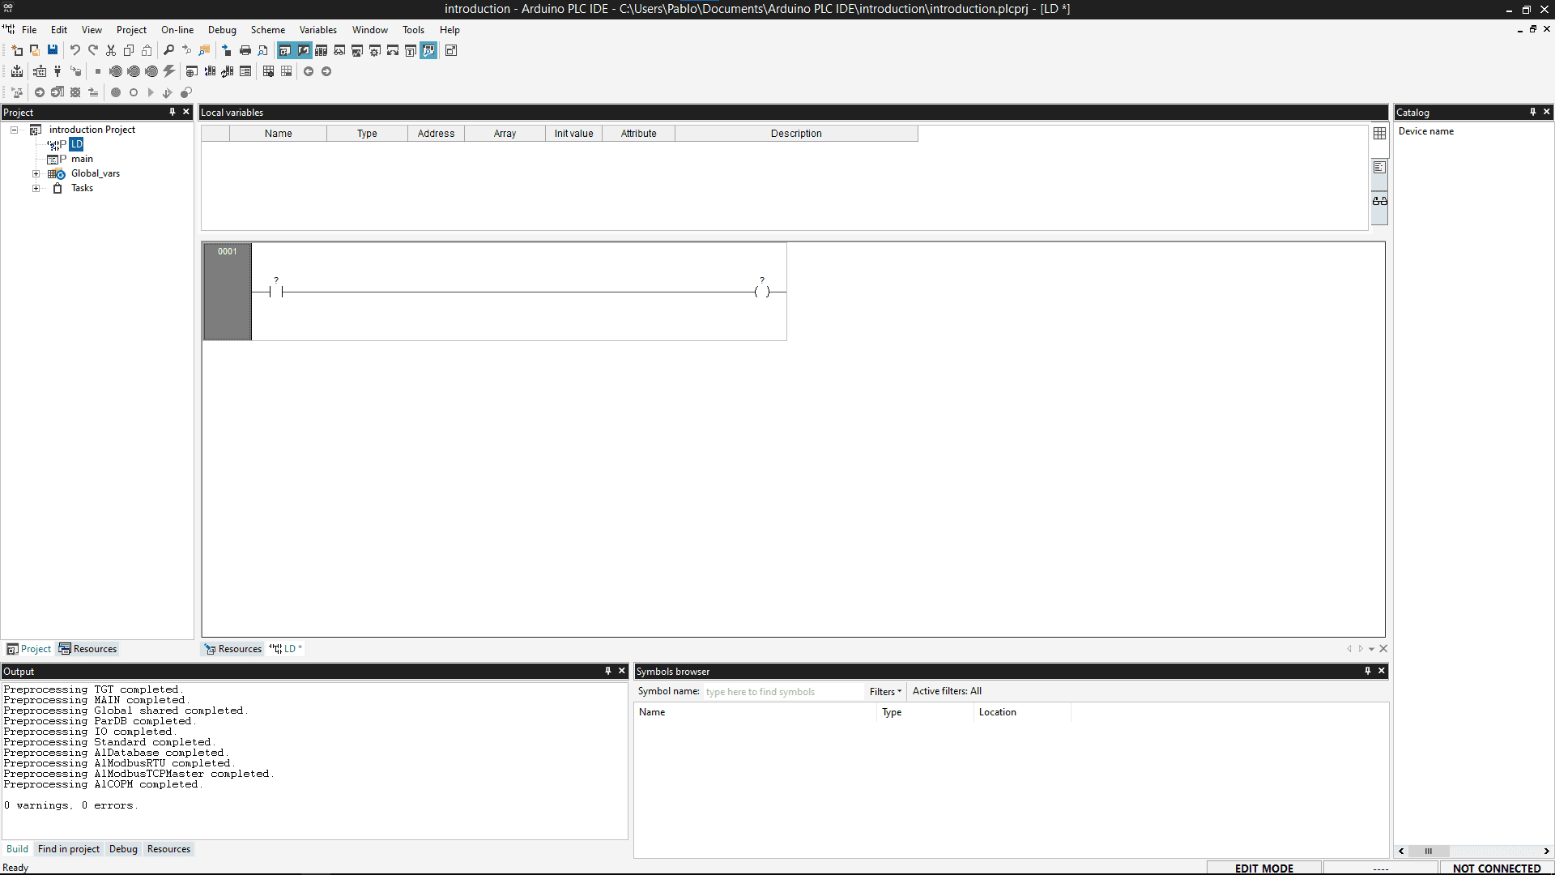
Task: Save the project using the save icon
Action: pyautogui.click(x=53, y=50)
